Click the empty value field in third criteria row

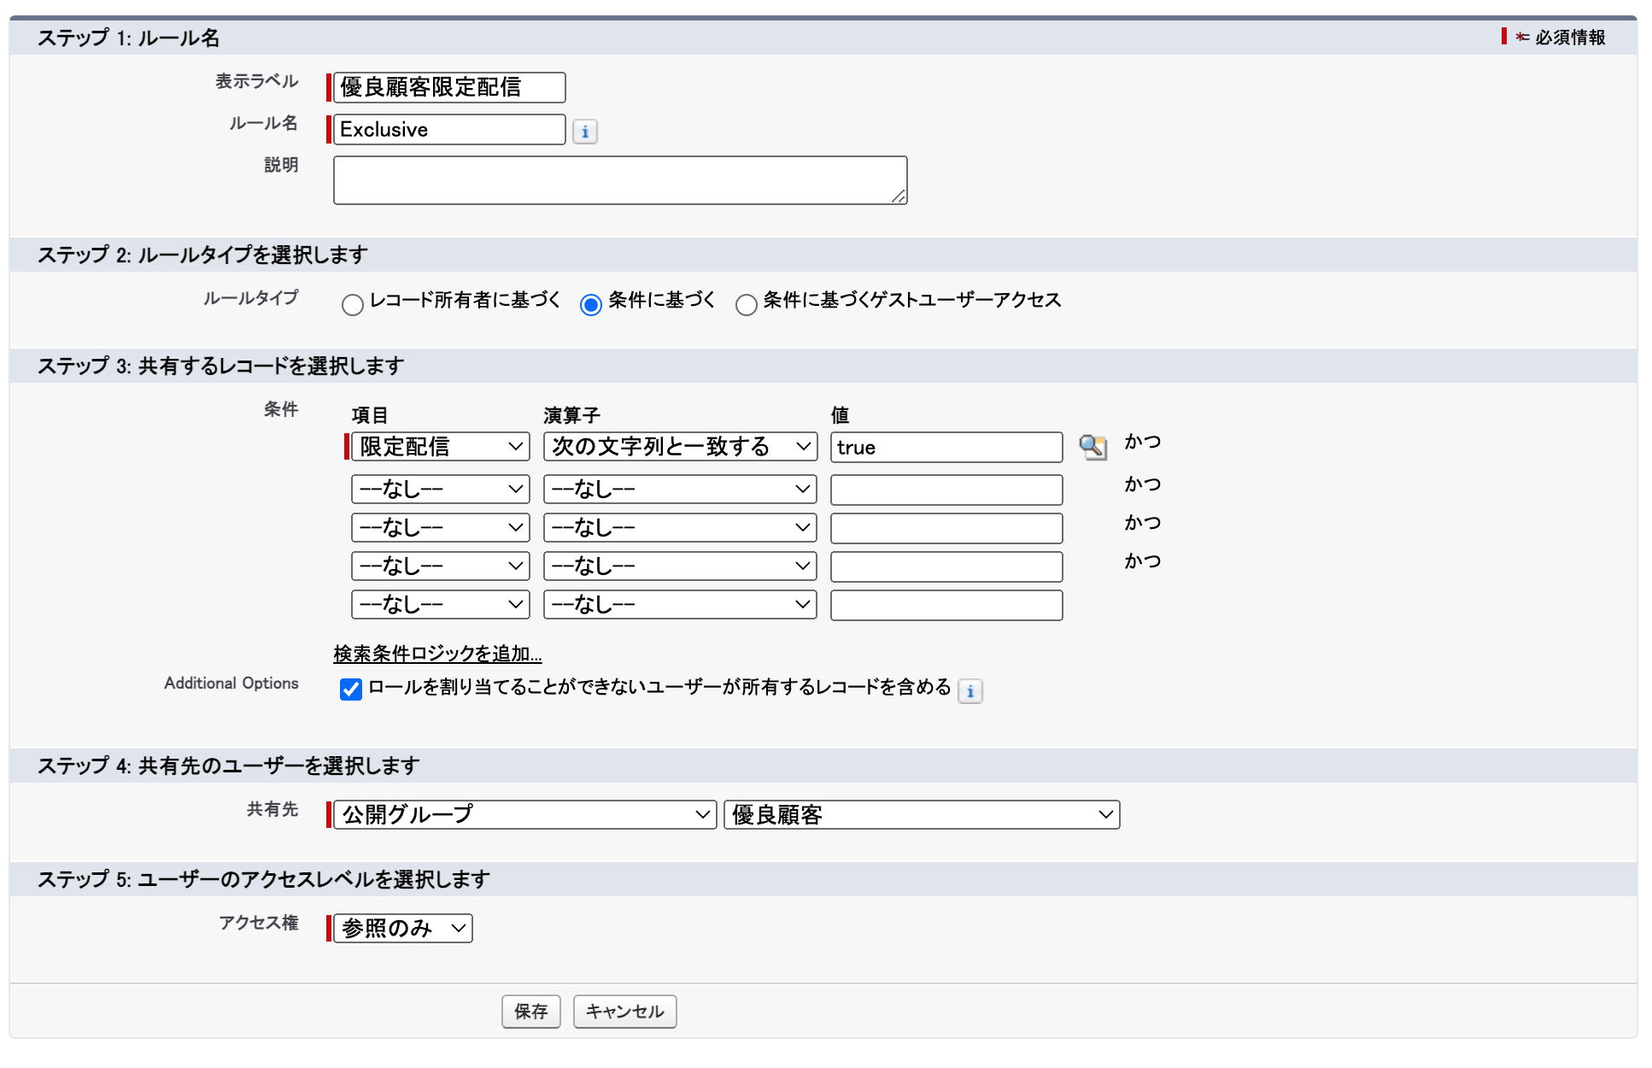click(x=946, y=529)
